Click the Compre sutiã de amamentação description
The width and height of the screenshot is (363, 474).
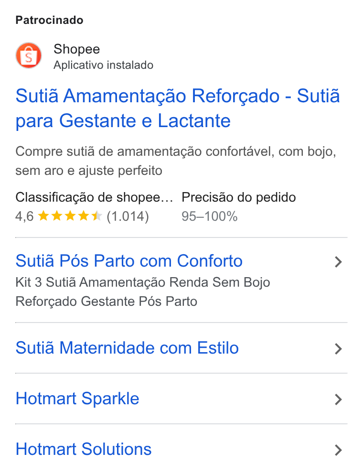click(176, 161)
